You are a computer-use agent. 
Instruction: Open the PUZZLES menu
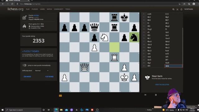[x=35, y=9]
